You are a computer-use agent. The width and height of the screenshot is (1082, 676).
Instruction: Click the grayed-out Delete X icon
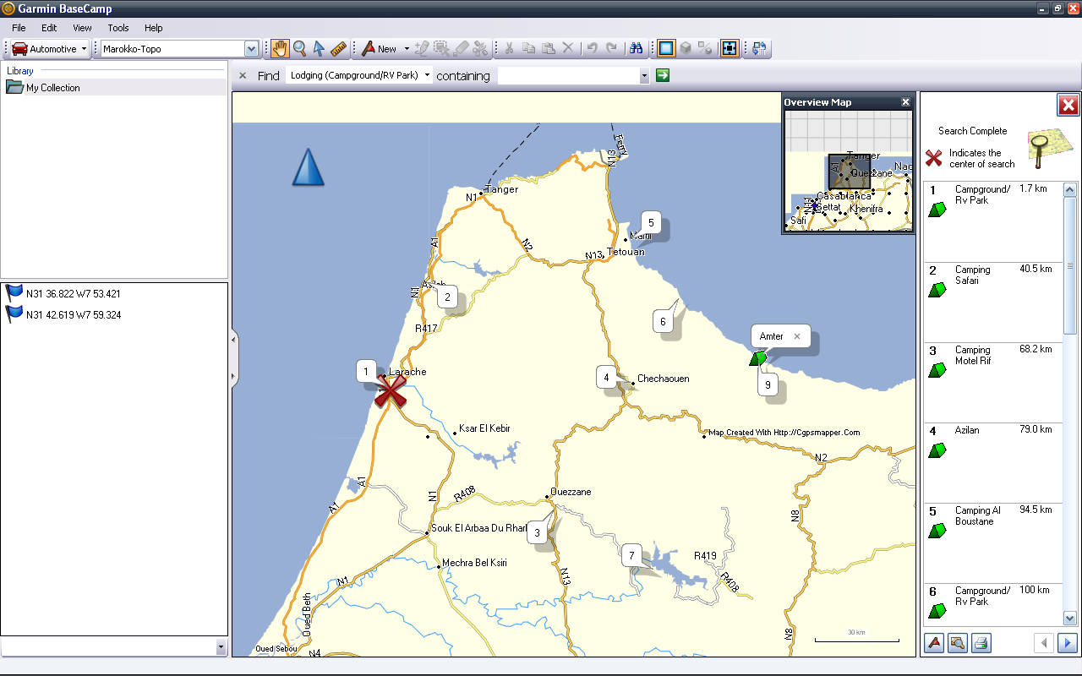568,49
